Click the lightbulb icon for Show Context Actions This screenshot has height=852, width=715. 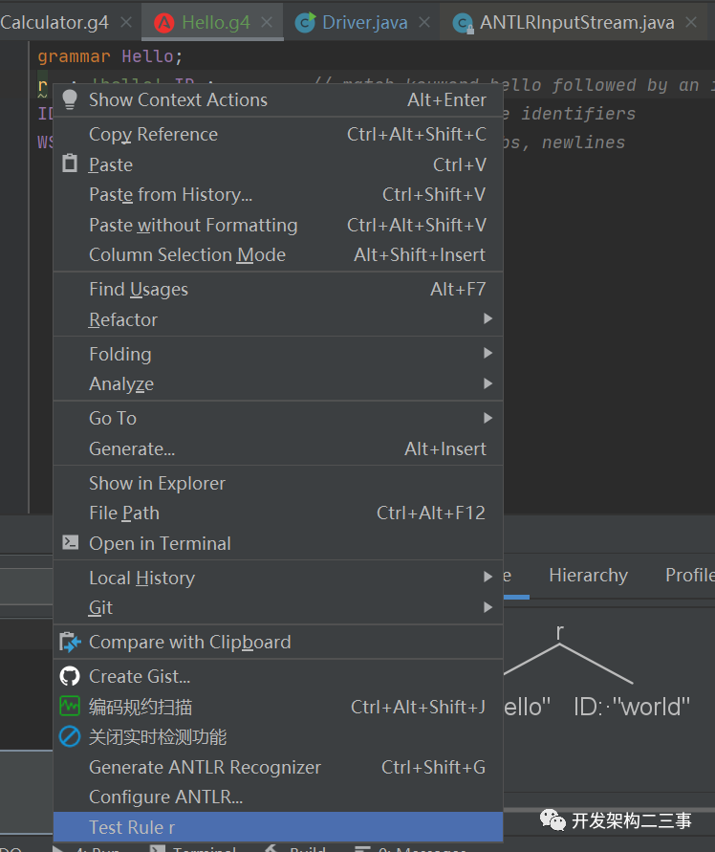click(70, 99)
